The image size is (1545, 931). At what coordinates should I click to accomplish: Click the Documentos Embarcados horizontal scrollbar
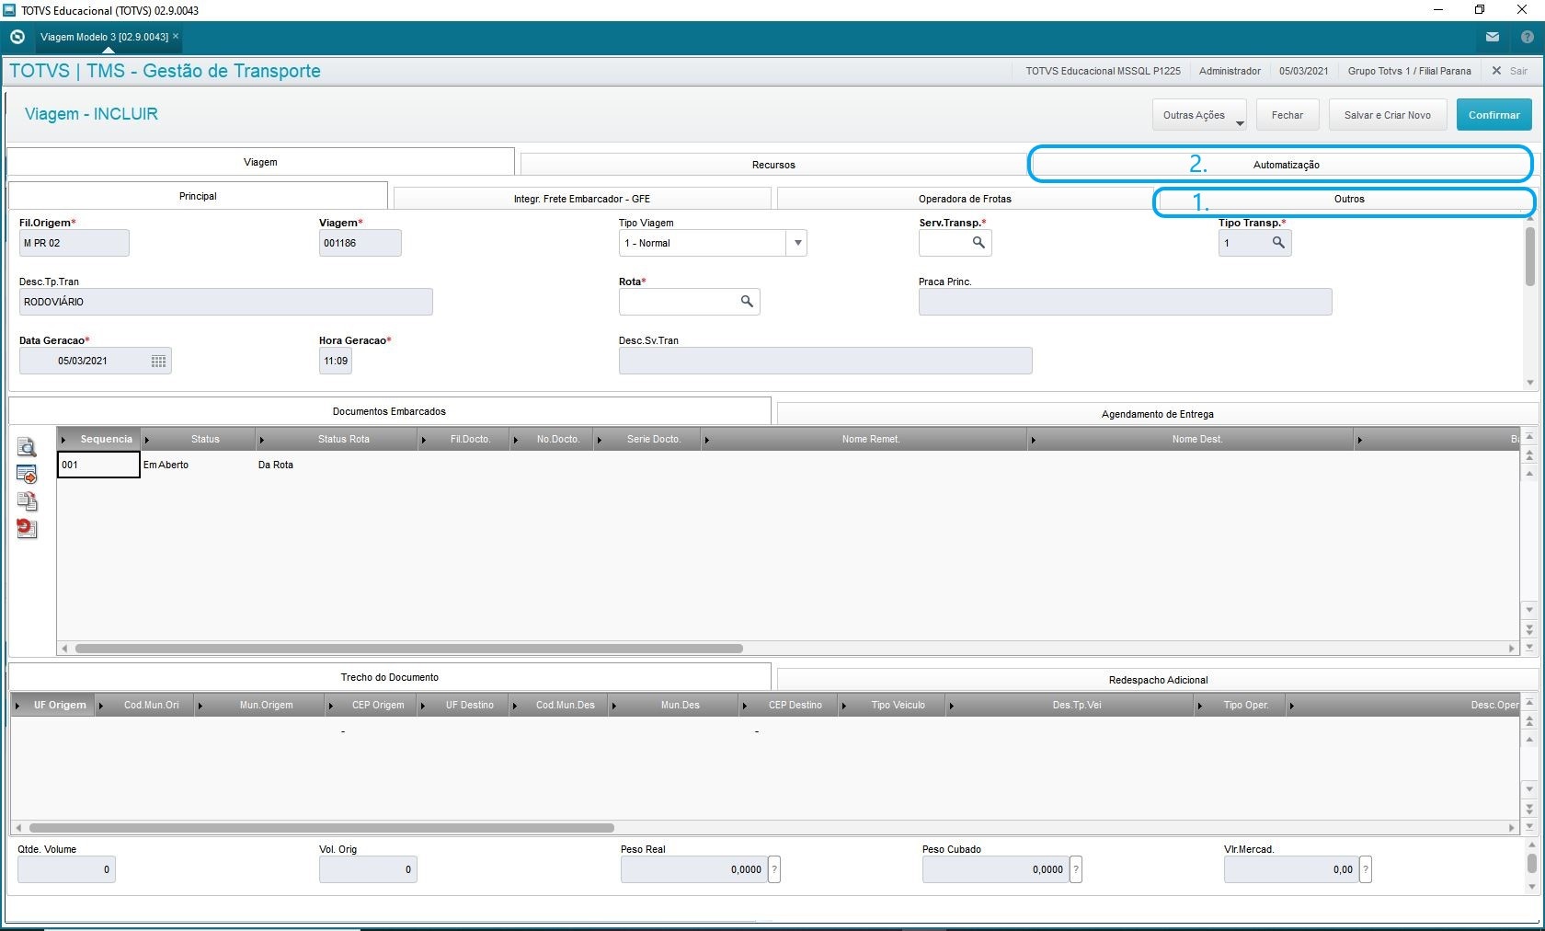pyautogui.click(x=409, y=649)
